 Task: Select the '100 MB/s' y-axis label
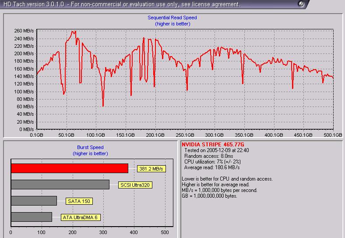(x=24, y=92)
